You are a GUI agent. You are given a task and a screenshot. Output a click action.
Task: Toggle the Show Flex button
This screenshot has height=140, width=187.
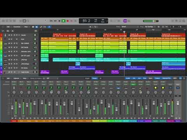45,27
